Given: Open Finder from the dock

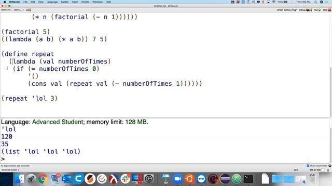Looking at the screenshot, I should (x=20, y=179).
